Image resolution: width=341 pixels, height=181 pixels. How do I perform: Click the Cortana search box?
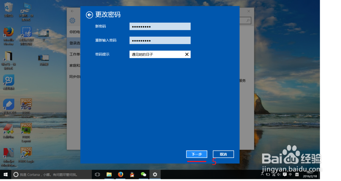tap(51, 175)
